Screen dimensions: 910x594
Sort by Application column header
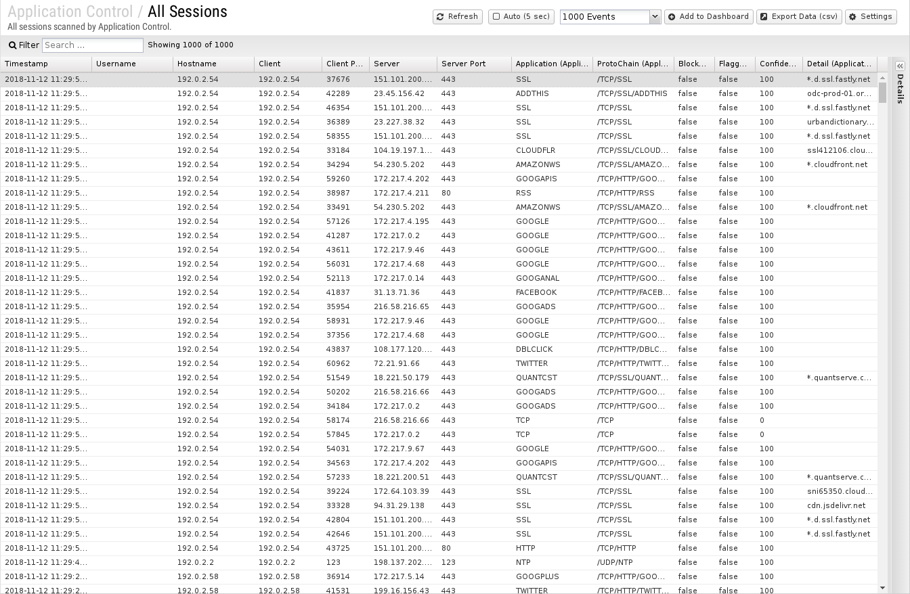click(552, 64)
